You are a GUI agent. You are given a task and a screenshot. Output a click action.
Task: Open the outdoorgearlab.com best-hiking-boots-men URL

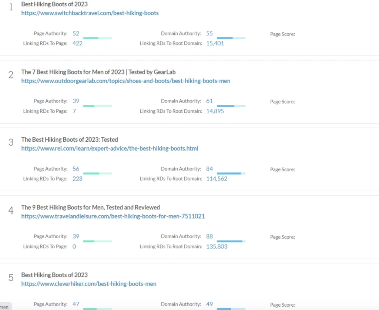click(x=125, y=81)
